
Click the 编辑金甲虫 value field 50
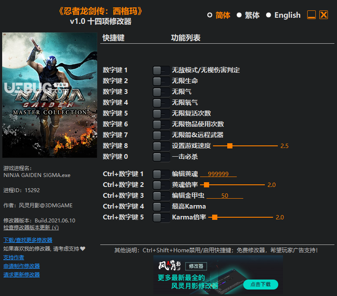pyautogui.click(x=225, y=196)
